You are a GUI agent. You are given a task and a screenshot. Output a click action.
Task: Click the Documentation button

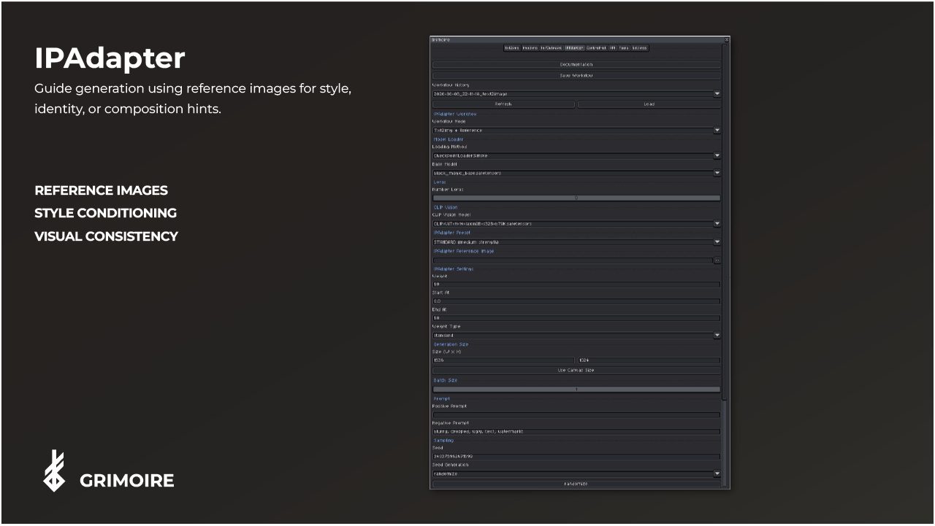(x=576, y=65)
